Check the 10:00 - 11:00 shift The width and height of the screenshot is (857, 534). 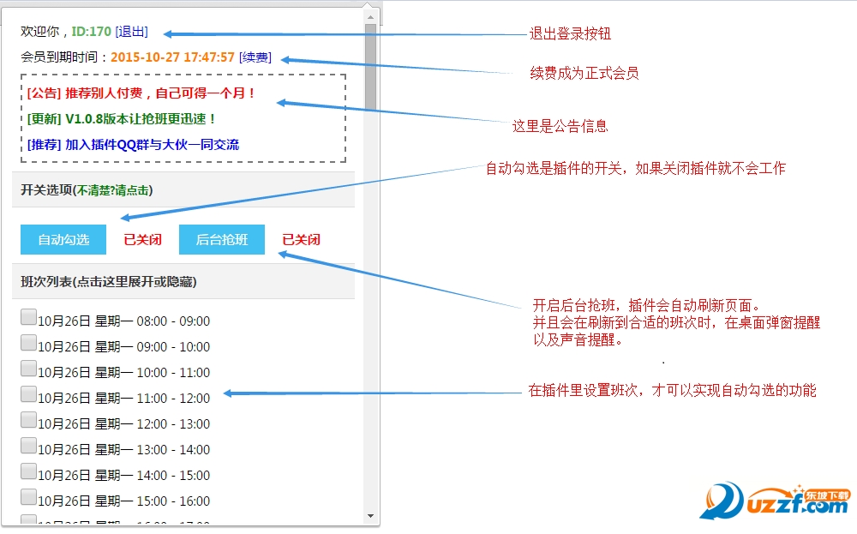coord(28,369)
